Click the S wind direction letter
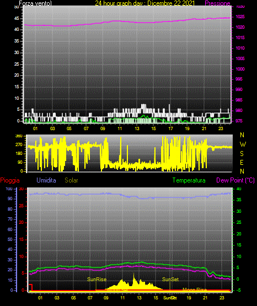This screenshot has width=257, height=306. tap(242, 154)
